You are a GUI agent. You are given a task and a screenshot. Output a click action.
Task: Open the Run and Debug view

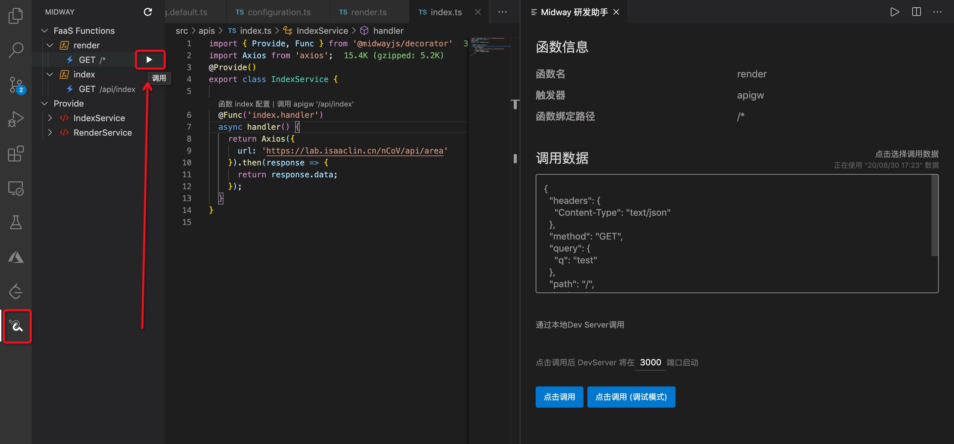[x=16, y=119]
